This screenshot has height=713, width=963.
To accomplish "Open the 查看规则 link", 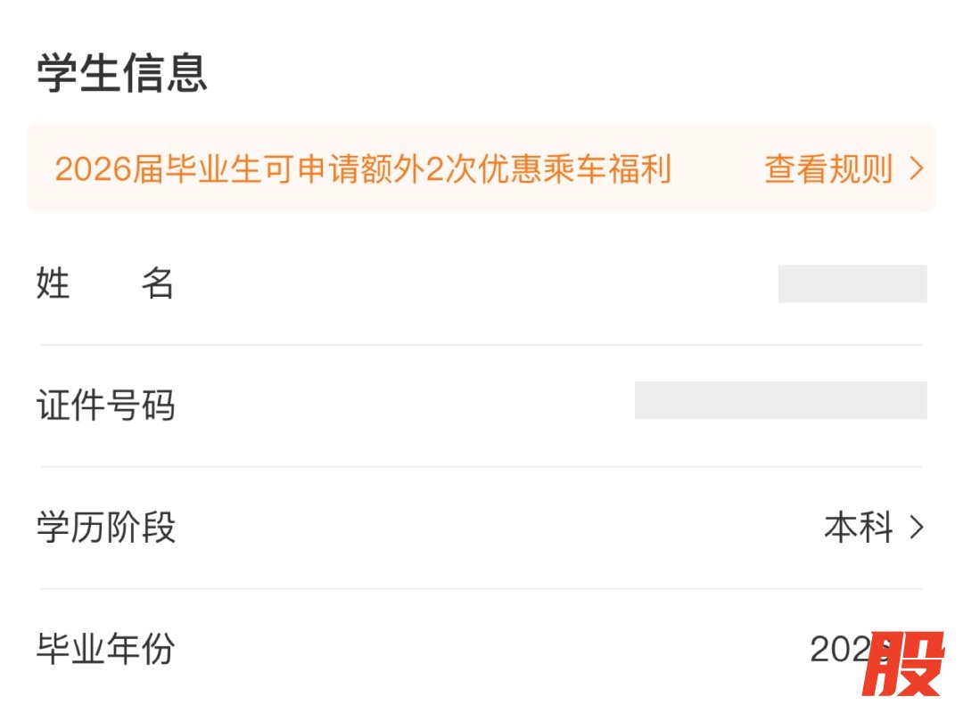I will coord(827,168).
